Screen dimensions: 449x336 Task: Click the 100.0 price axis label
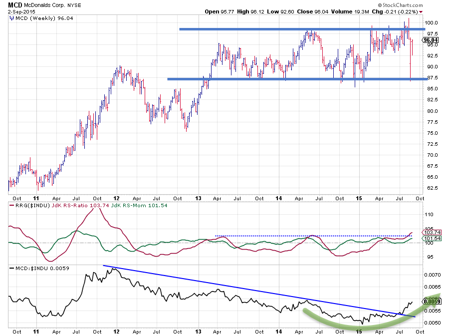[431, 23]
